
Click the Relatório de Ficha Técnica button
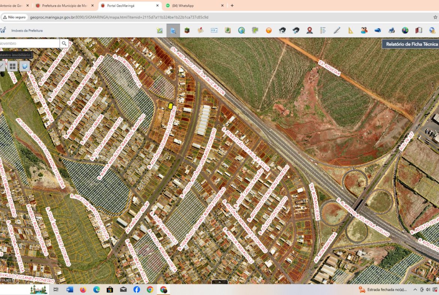click(x=411, y=44)
